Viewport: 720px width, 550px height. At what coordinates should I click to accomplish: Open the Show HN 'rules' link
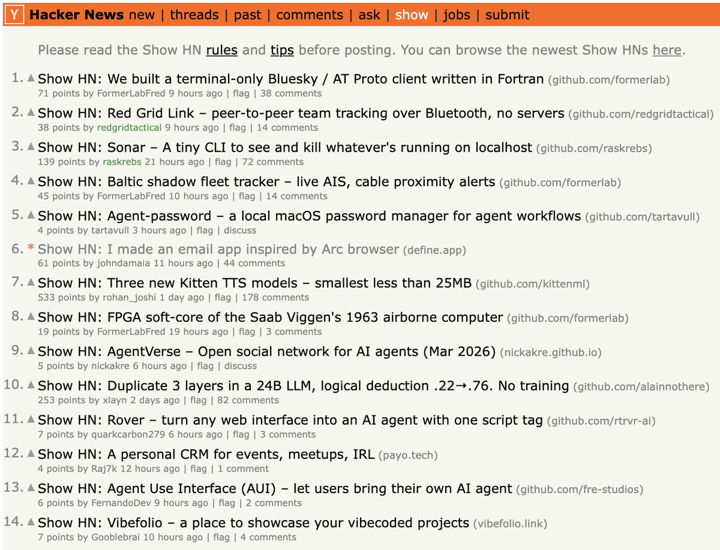(x=222, y=50)
